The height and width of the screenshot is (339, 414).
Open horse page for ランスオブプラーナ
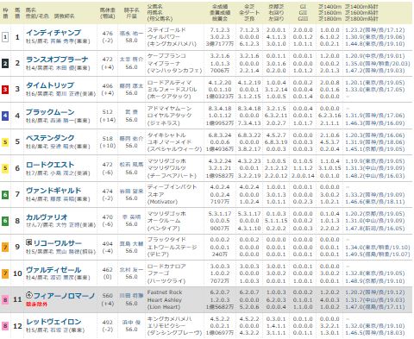(x=57, y=60)
